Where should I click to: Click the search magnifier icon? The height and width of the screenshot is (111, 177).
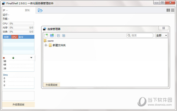coord(129,35)
